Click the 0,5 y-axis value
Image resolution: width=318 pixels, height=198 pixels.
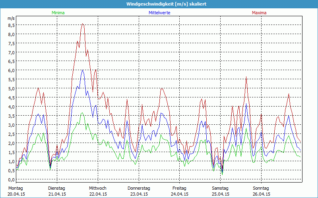(x=11, y=171)
